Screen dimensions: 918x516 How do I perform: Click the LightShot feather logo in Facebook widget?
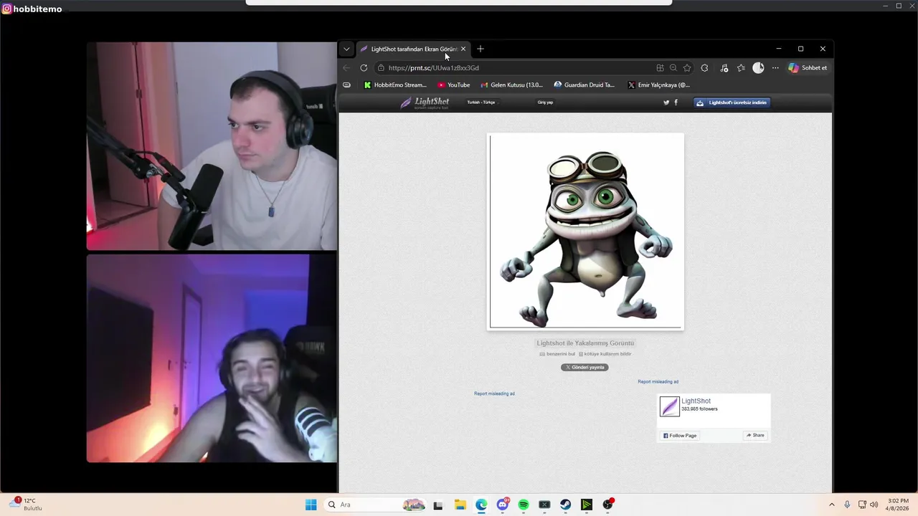pyautogui.click(x=669, y=406)
